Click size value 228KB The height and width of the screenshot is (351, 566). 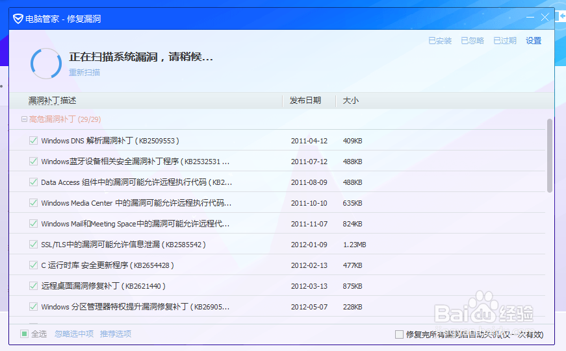(352, 307)
